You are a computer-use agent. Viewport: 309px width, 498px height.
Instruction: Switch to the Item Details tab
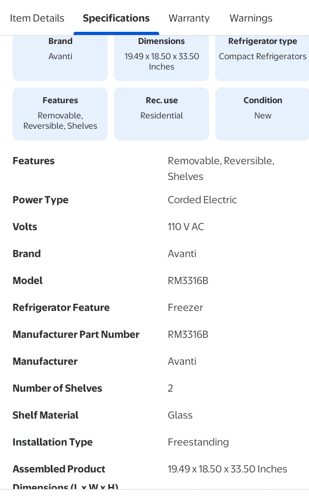point(37,18)
